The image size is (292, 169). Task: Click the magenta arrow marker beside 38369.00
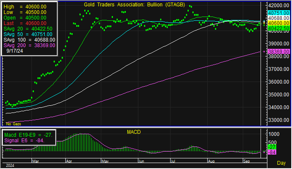click(264, 51)
